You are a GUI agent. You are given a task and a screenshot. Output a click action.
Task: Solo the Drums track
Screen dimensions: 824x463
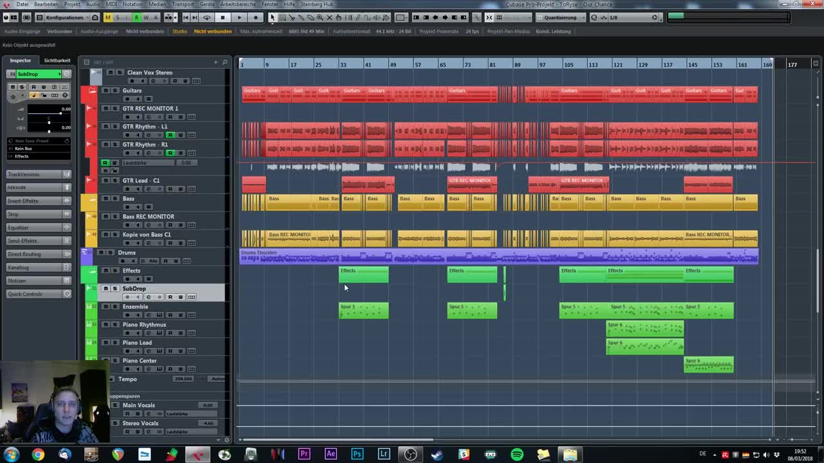point(109,253)
